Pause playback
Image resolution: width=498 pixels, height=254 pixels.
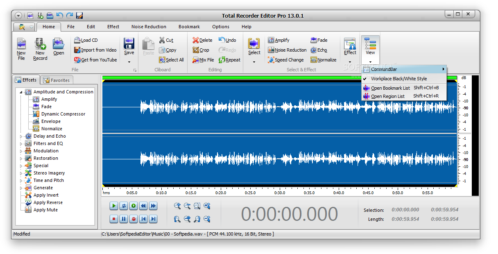[124, 219]
